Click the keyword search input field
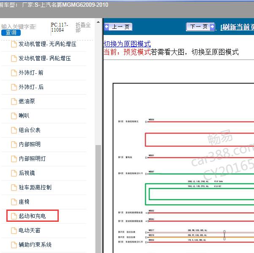The width and height of the screenshot is (254, 253). point(19,27)
